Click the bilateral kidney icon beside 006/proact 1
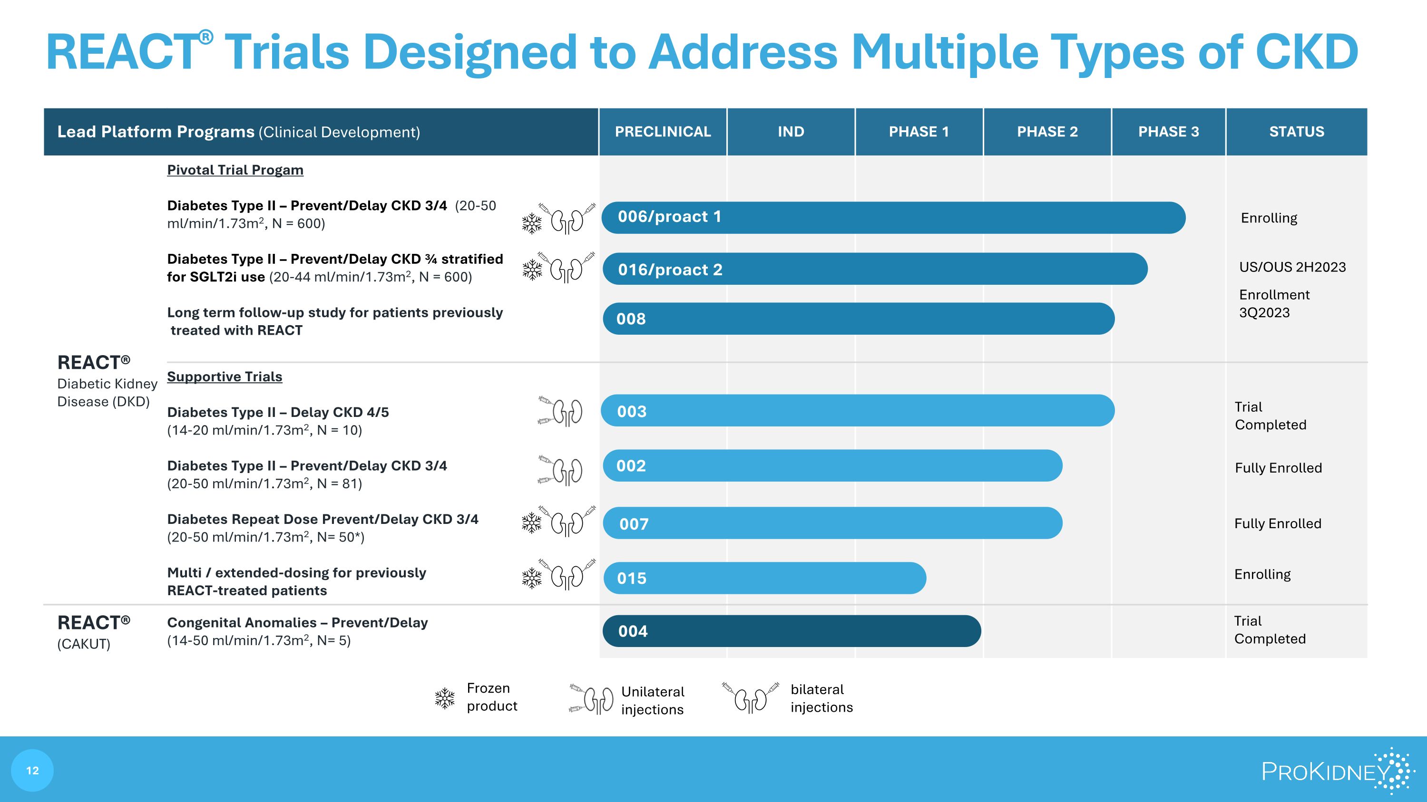The width and height of the screenshot is (1427, 802). [567, 219]
